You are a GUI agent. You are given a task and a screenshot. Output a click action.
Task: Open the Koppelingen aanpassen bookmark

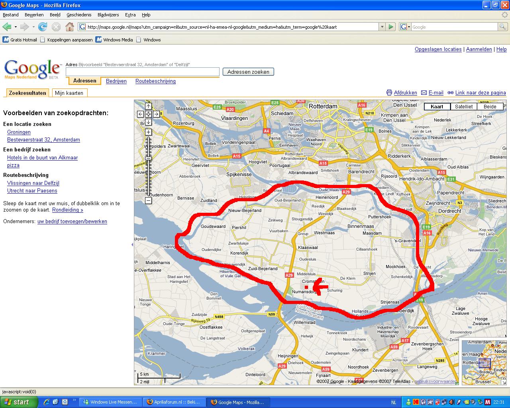[x=66, y=40]
